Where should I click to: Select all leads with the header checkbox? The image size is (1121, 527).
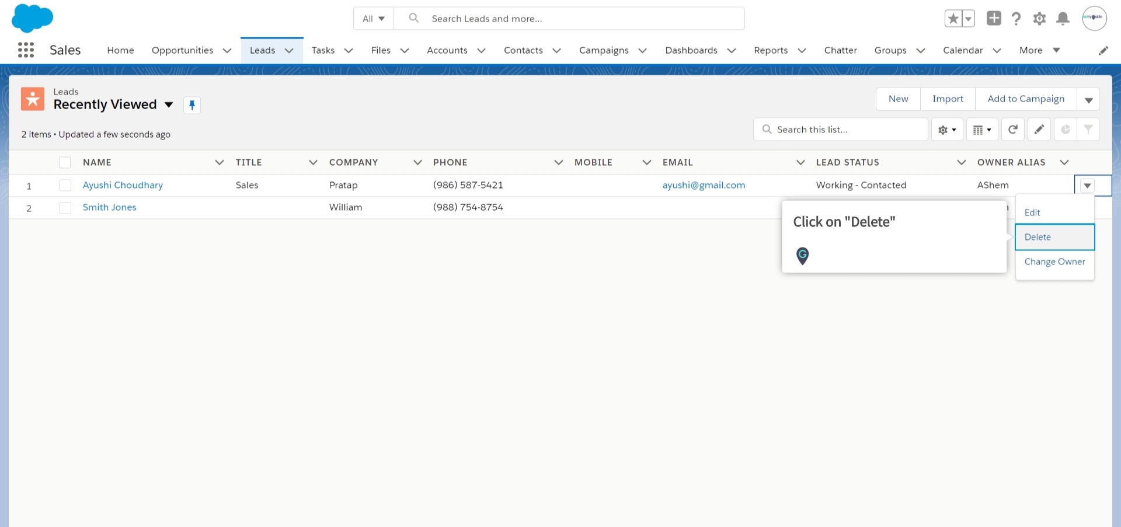[65, 162]
